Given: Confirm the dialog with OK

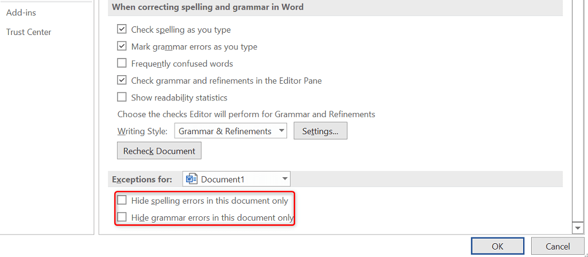Looking at the screenshot, I should click(x=497, y=246).
